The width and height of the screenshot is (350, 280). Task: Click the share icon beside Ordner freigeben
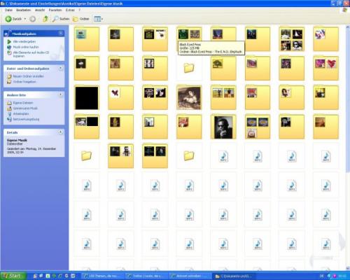pos(9,82)
